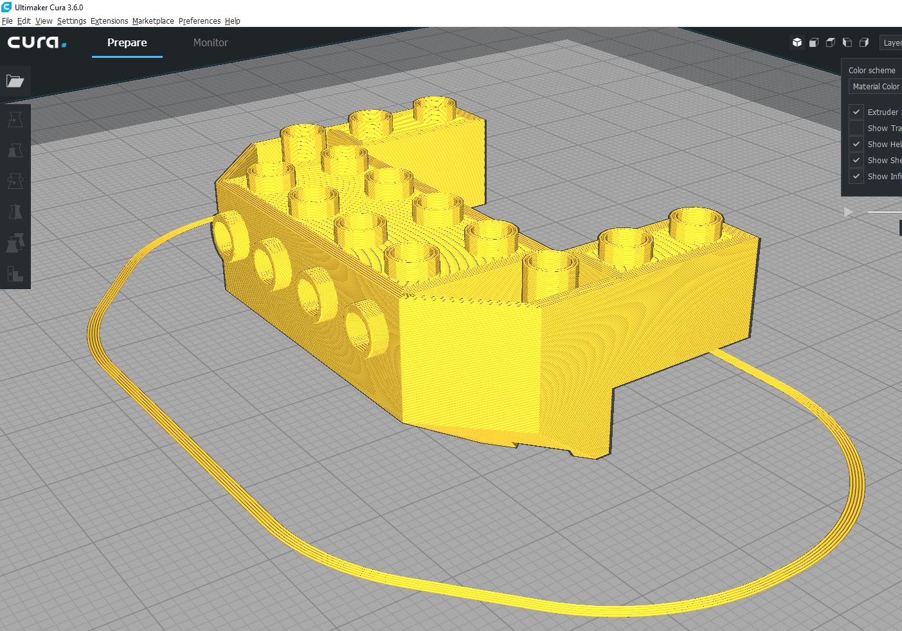
Task: Open a model file with the folder icon
Action: [15, 81]
